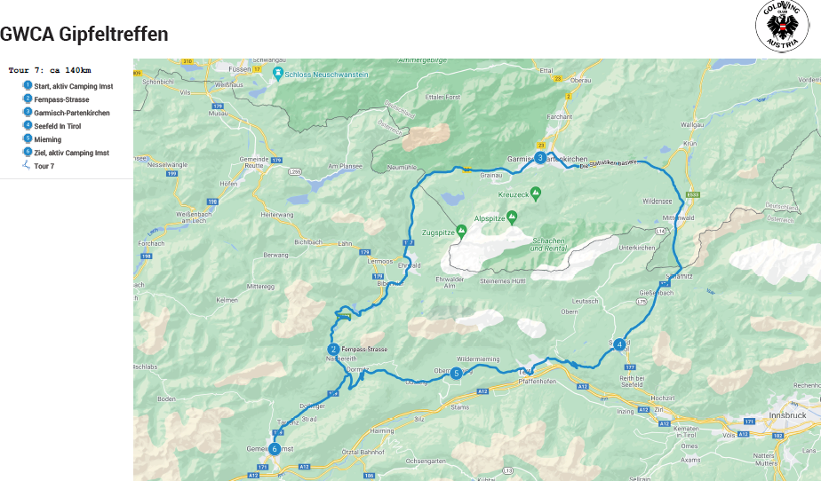Click waypoint marker 5 at Mieming
This screenshot has height=481, width=821.
pos(457,373)
